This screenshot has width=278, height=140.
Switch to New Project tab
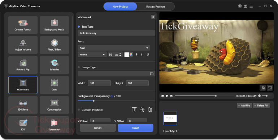[120, 6]
